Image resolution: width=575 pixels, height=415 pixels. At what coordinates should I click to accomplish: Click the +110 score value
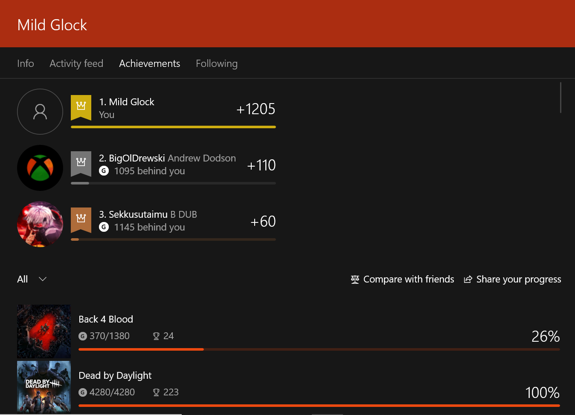coord(261,165)
